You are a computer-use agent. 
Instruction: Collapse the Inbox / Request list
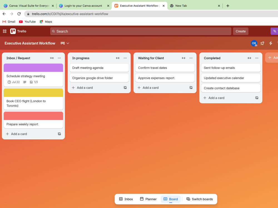(x=52, y=58)
